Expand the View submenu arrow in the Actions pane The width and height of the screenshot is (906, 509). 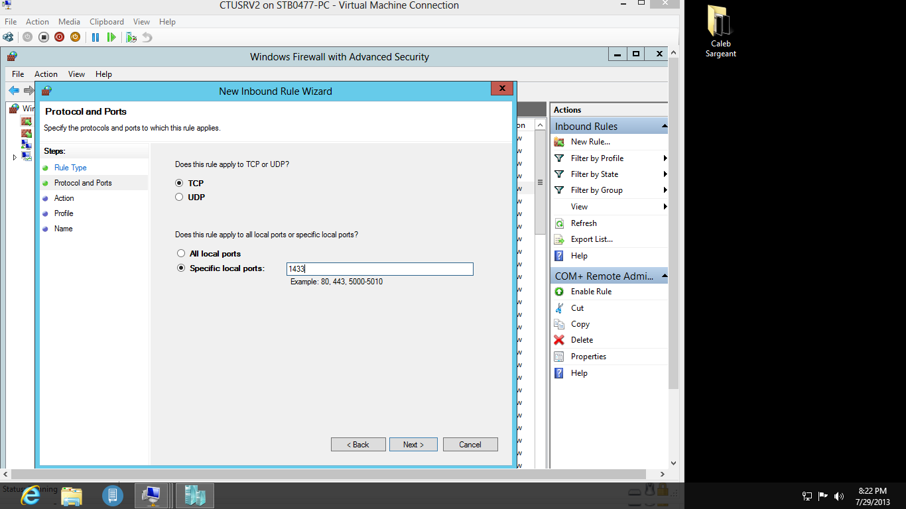(665, 207)
